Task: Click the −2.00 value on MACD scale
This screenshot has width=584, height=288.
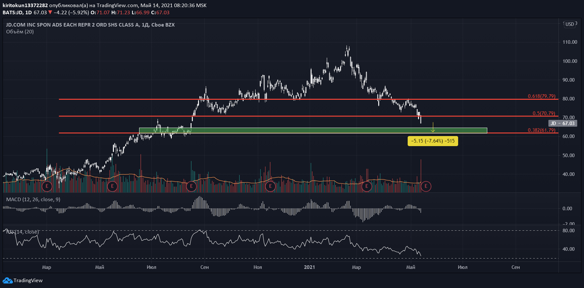Action: pyautogui.click(x=569, y=224)
